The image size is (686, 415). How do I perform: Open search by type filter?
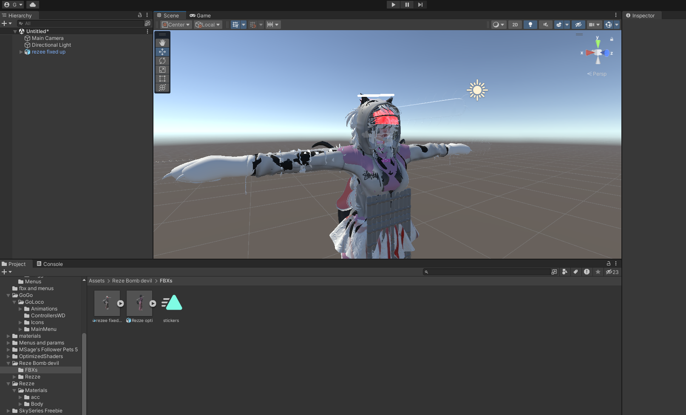pyautogui.click(x=565, y=272)
